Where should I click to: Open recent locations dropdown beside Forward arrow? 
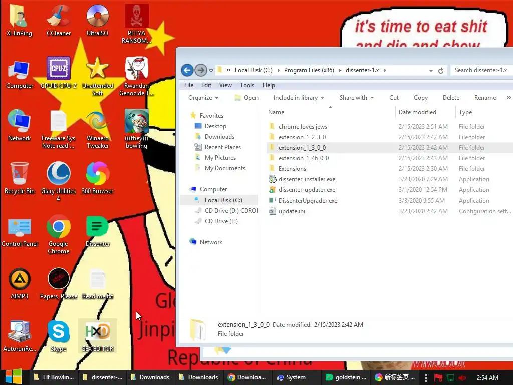pos(211,70)
